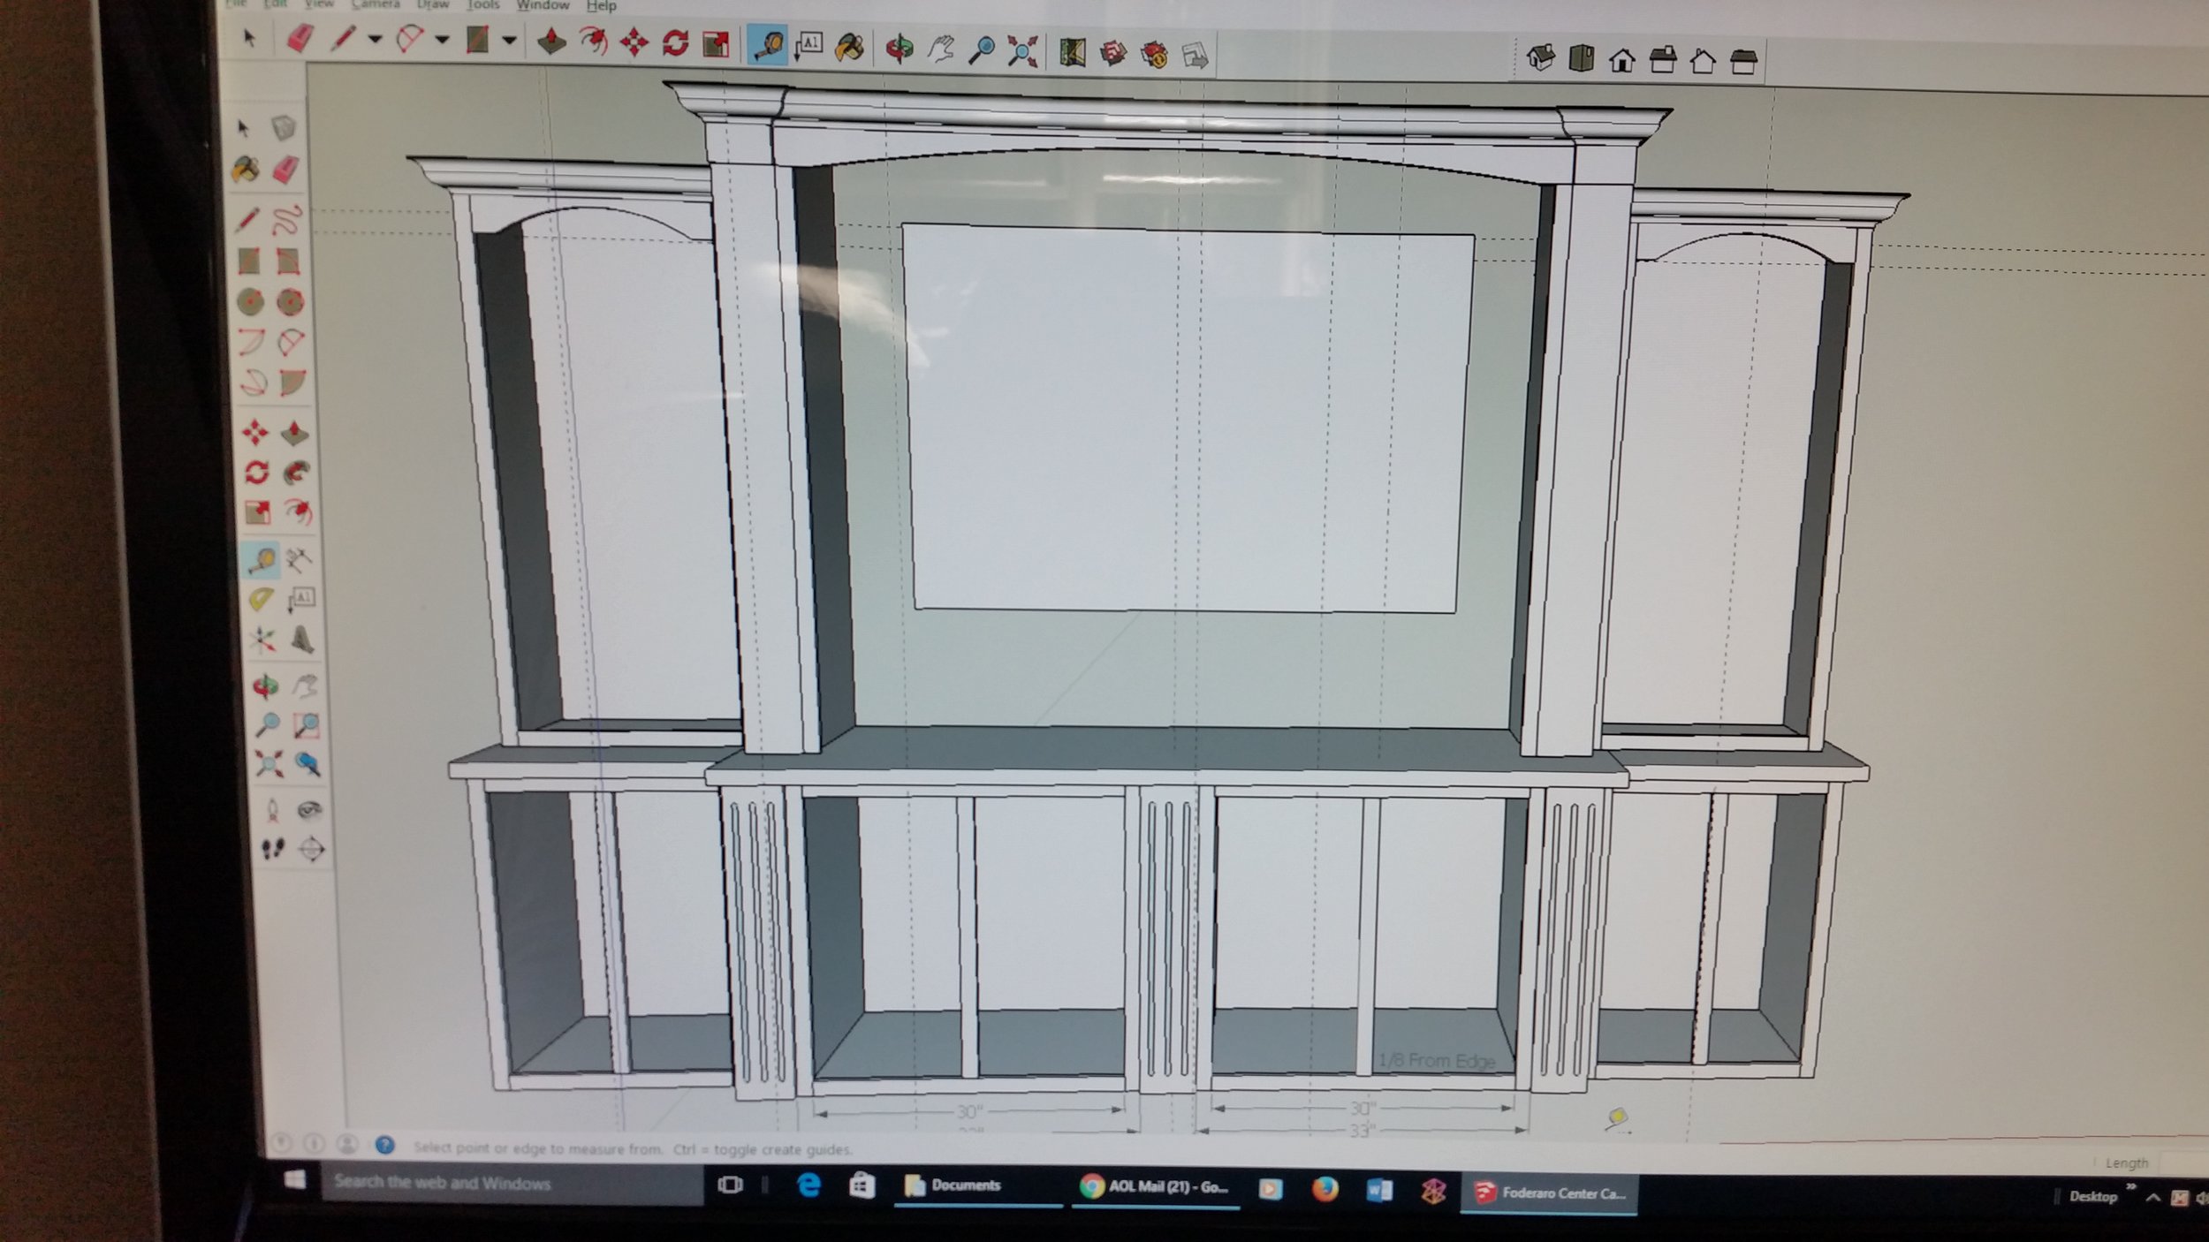Switch to Top view in the Views toolbar

[x=1582, y=59]
